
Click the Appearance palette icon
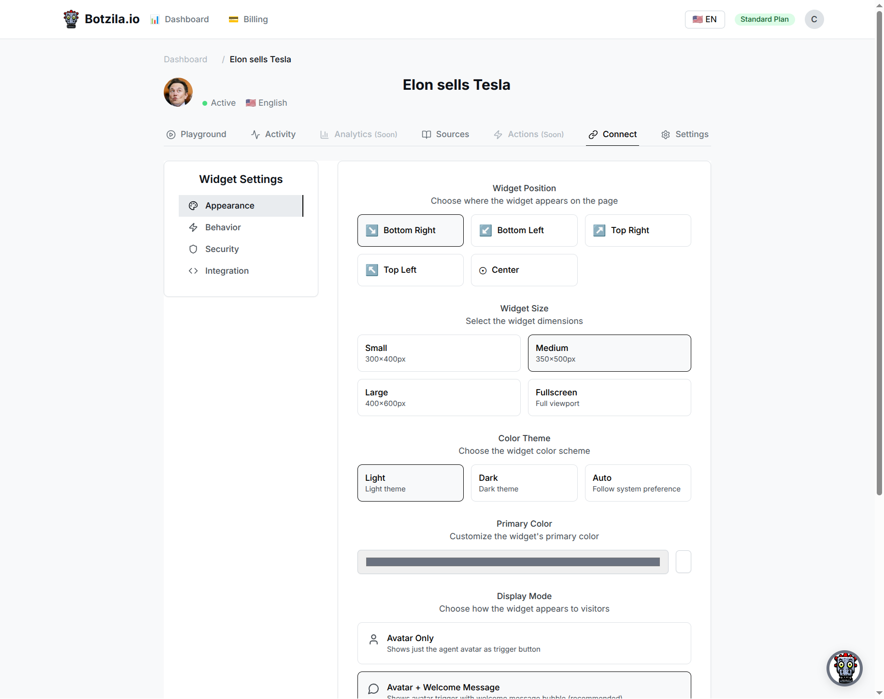(193, 206)
